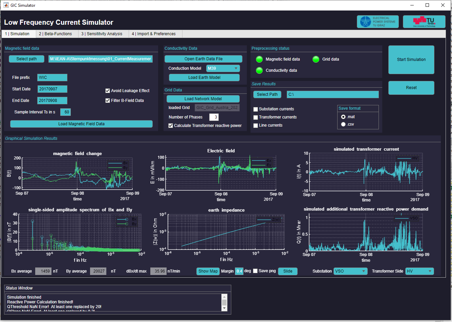Open the Conduction Model dropdown

coord(223,68)
